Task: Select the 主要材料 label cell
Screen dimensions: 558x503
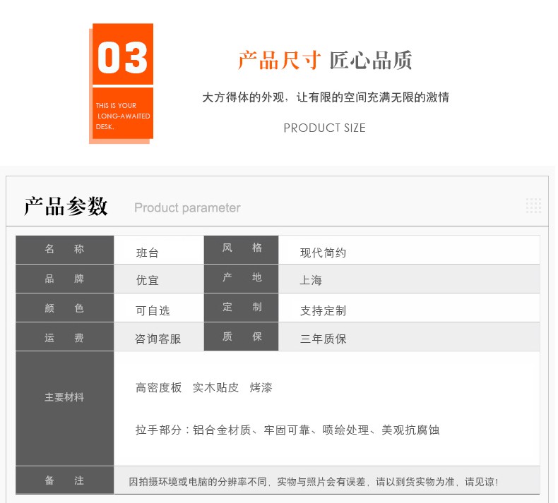Action: (64, 397)
